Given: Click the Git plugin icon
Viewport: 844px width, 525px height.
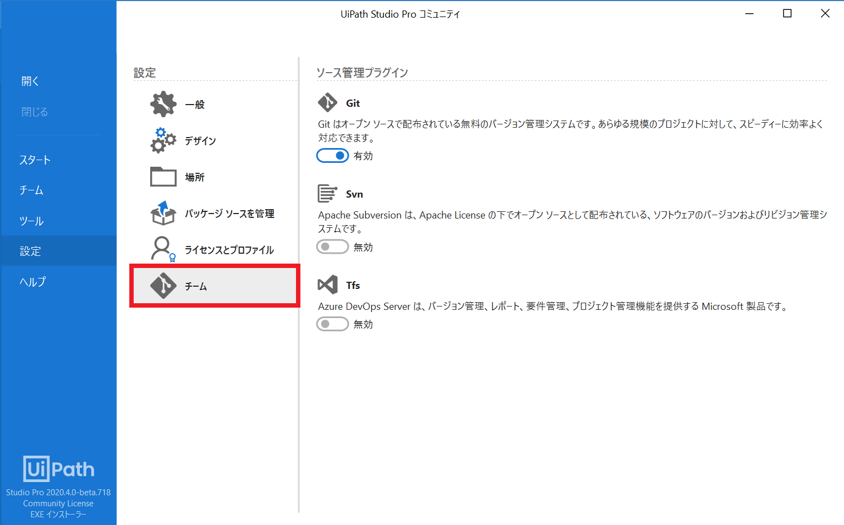Looking at the screenshot, I should (x=328, y=102).
